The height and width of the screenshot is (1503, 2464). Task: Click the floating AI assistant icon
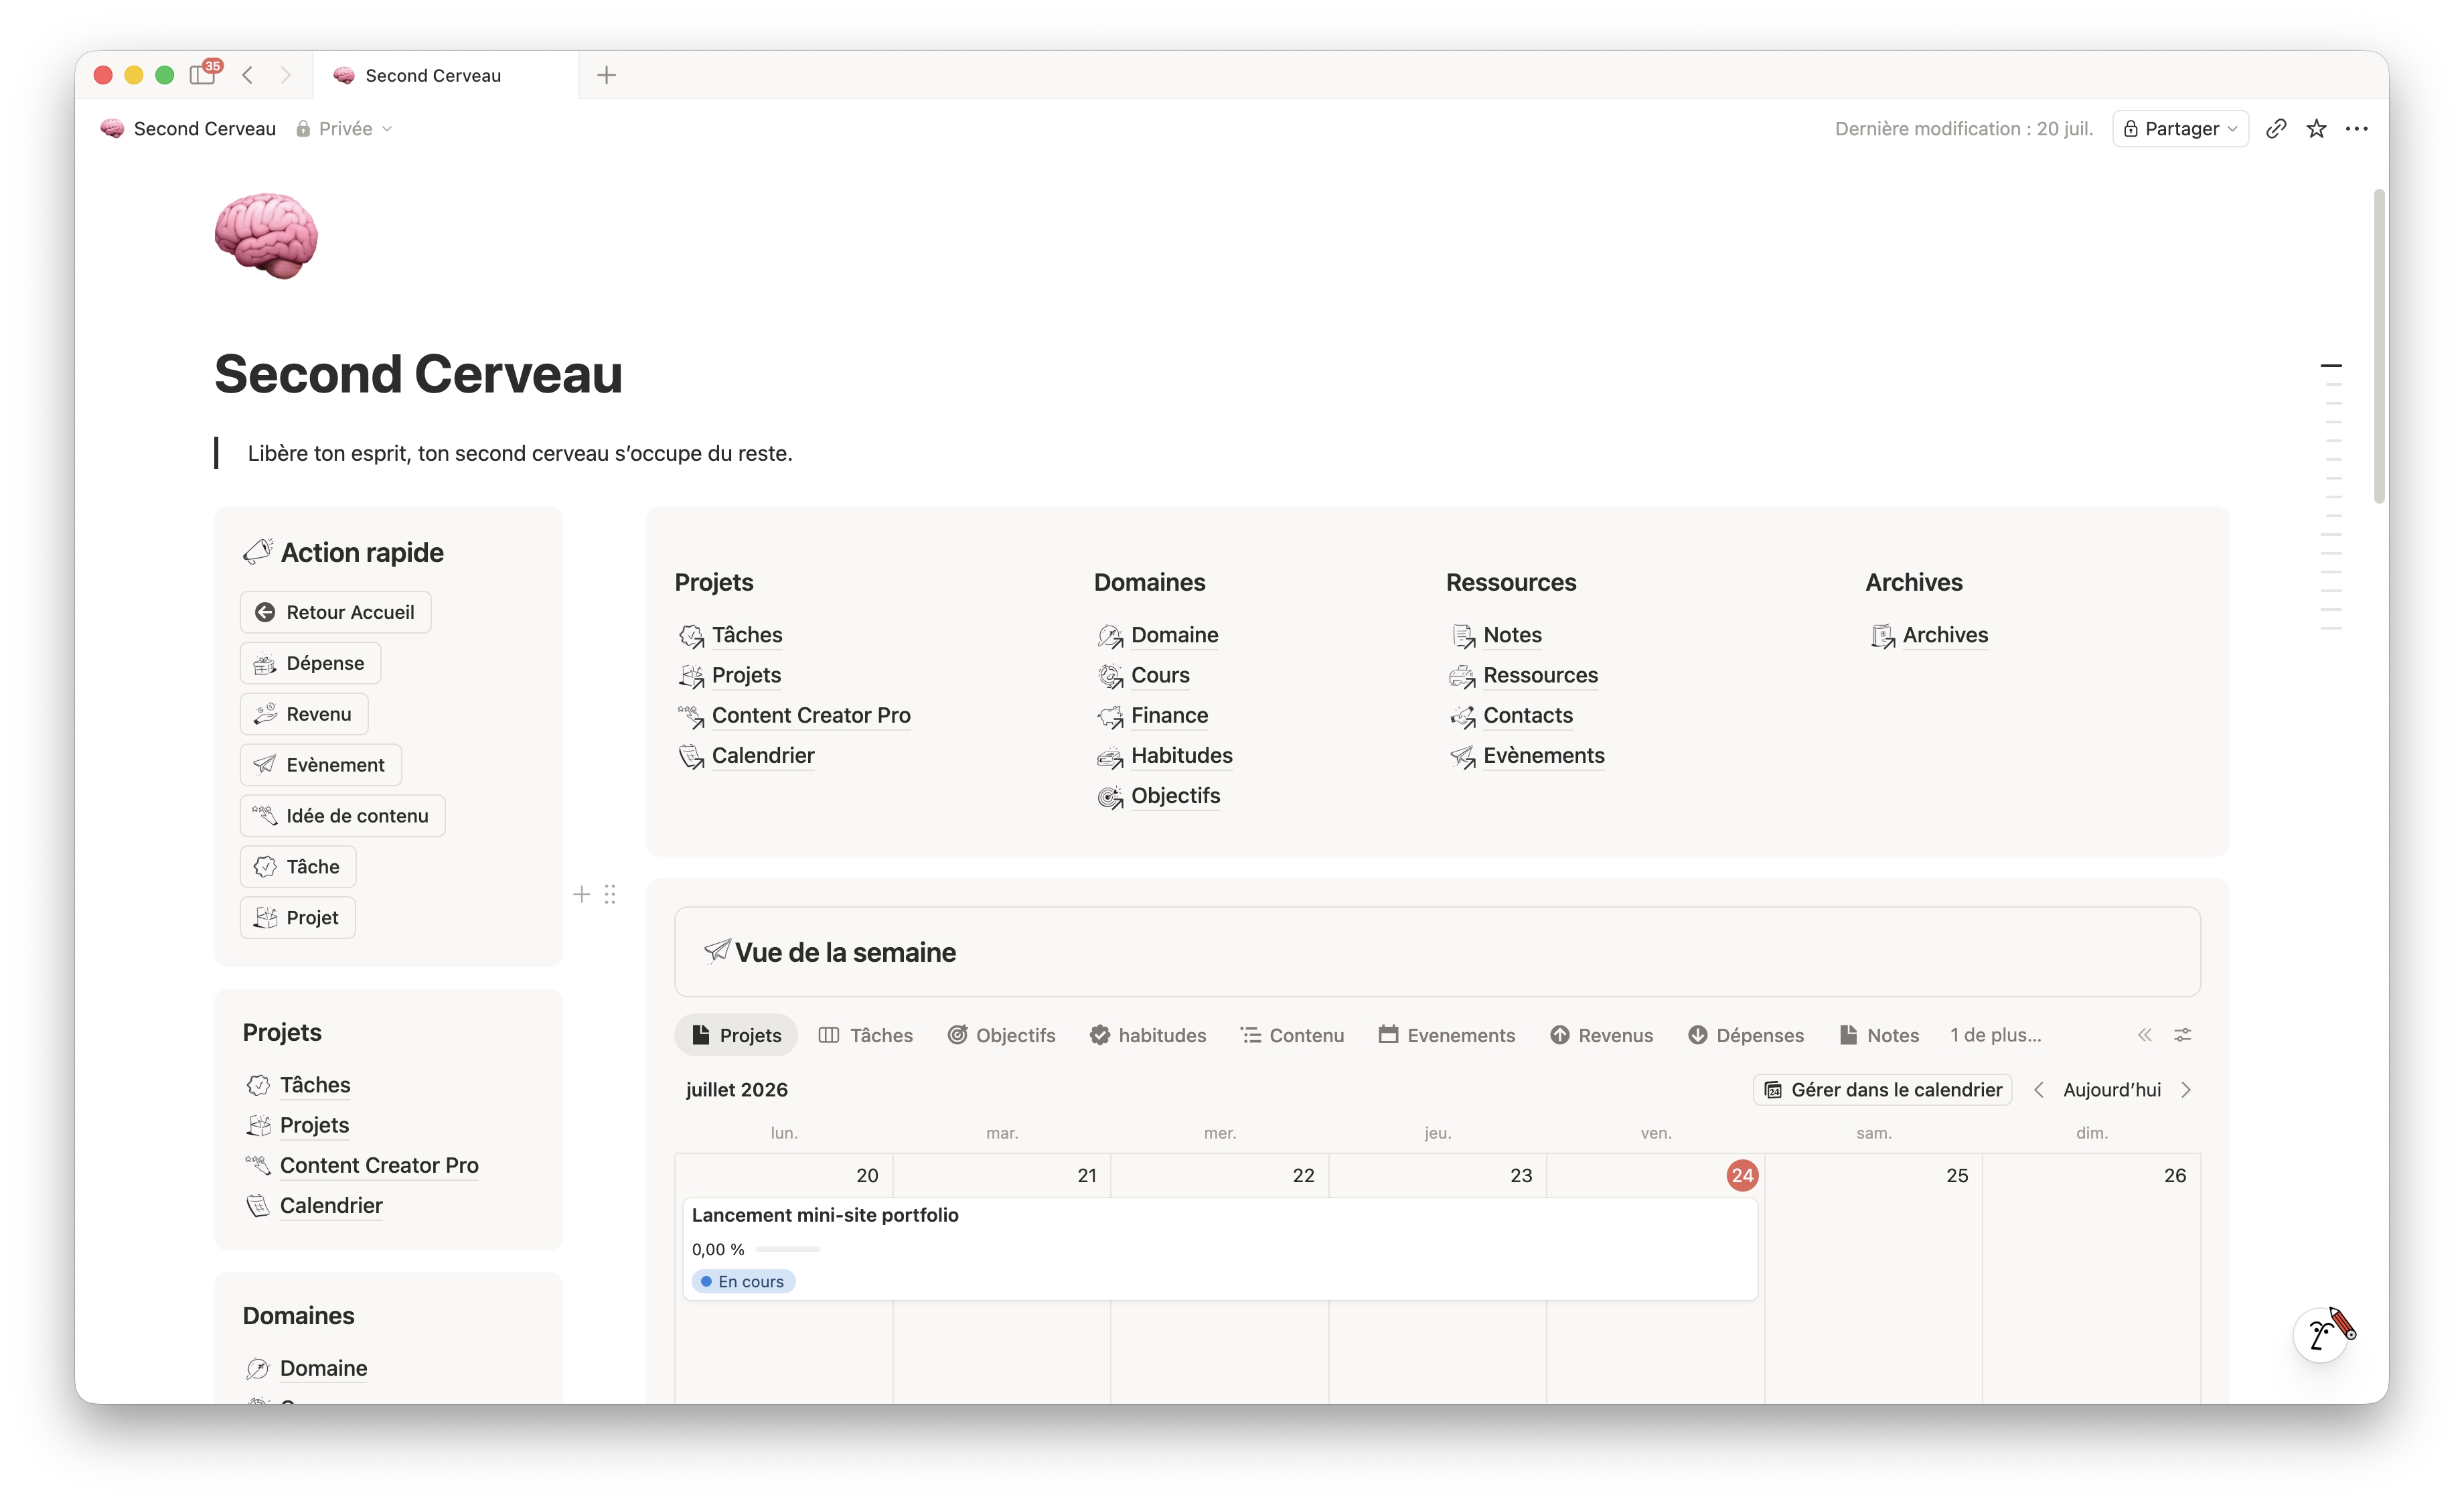click(2324, 1333)
